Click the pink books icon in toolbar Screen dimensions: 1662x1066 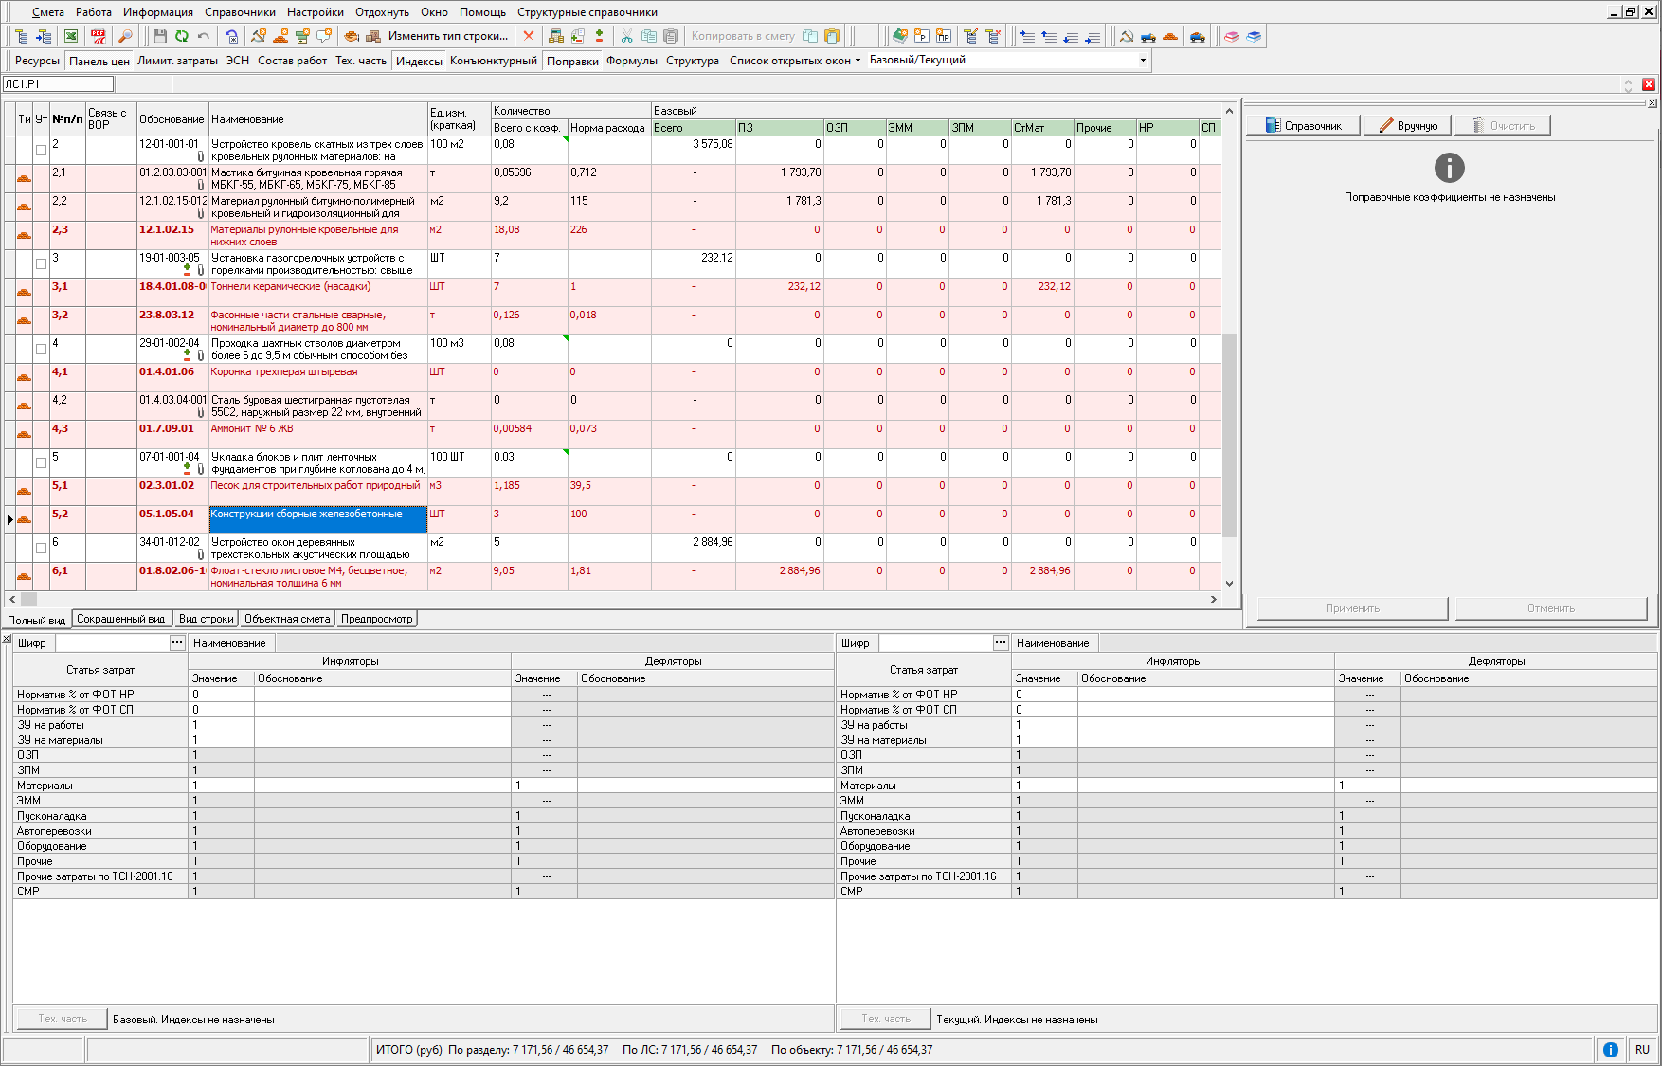(1232, 36)
